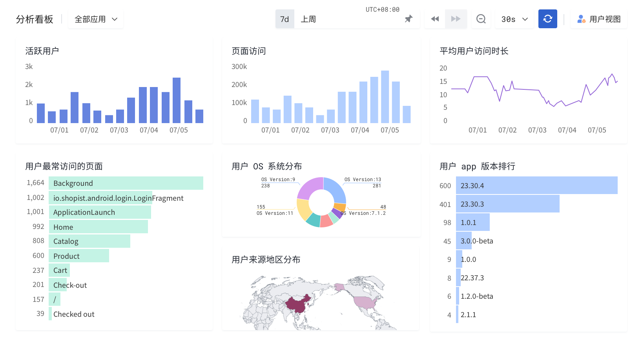This screenshot has width=642, height=345.
Task: Step back to the previous time range
Action: pos(435,19)
